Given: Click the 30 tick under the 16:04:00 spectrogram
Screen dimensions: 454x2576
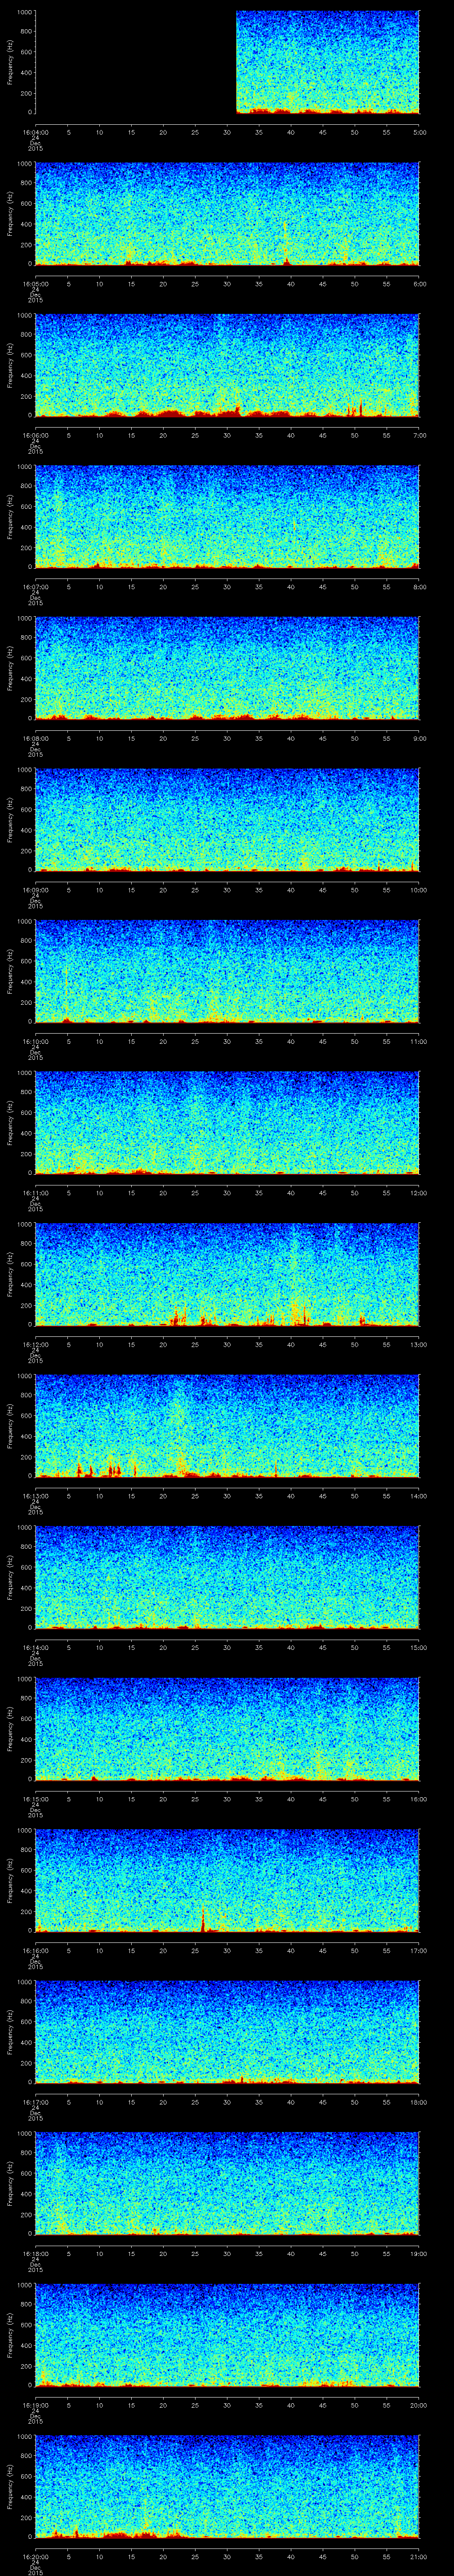Looking at the screenshot, I should tap(227, 131).
